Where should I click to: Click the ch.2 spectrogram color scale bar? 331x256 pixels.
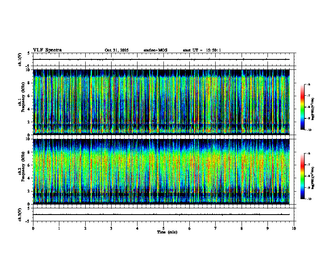coord(303,176)
